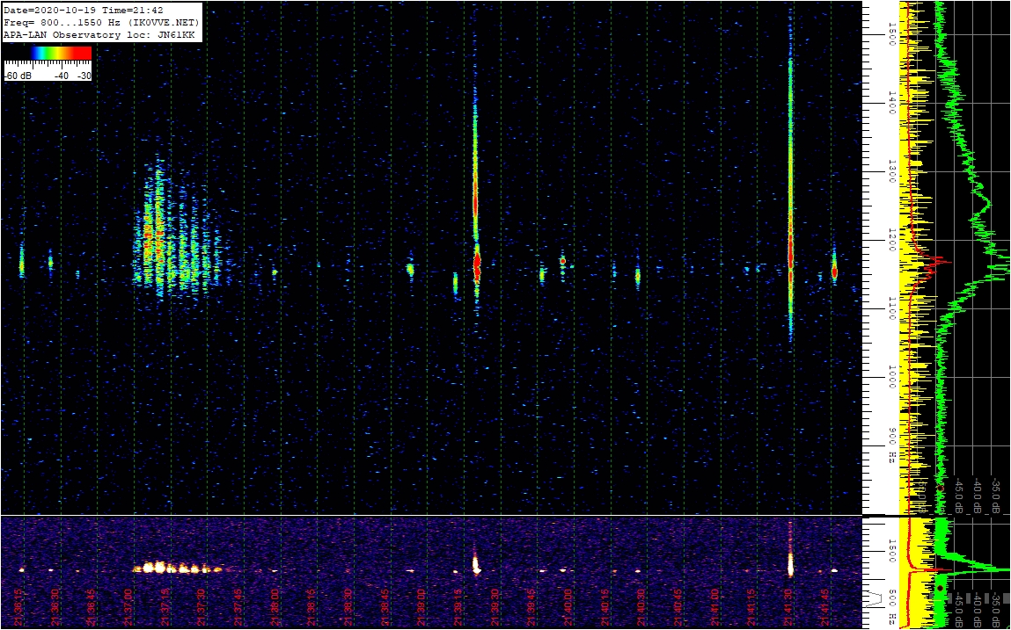Select the 21:41:45 time marker
The width and height of the screenshot is (1011, 630).
click(826, 605)
